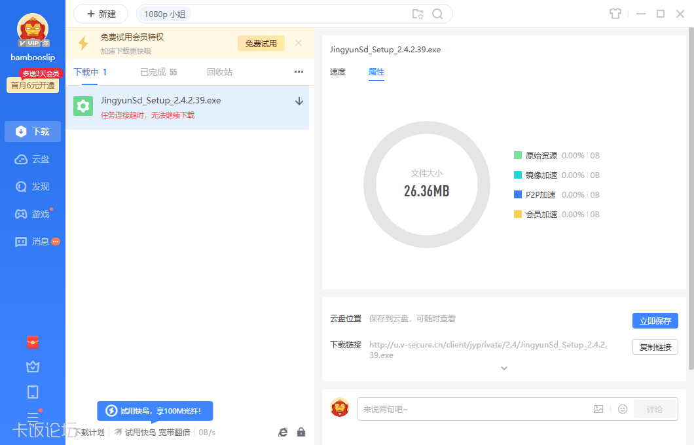The width and height of the screenshot is (694, 445).
Task: Resume download using the arrow on JingyunSd task
Action: [299, 101]
